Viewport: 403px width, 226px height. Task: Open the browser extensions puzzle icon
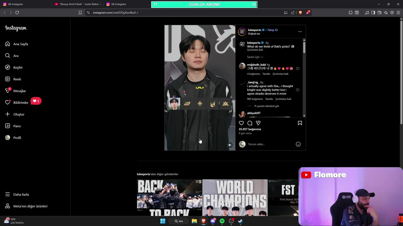[350, 13]
